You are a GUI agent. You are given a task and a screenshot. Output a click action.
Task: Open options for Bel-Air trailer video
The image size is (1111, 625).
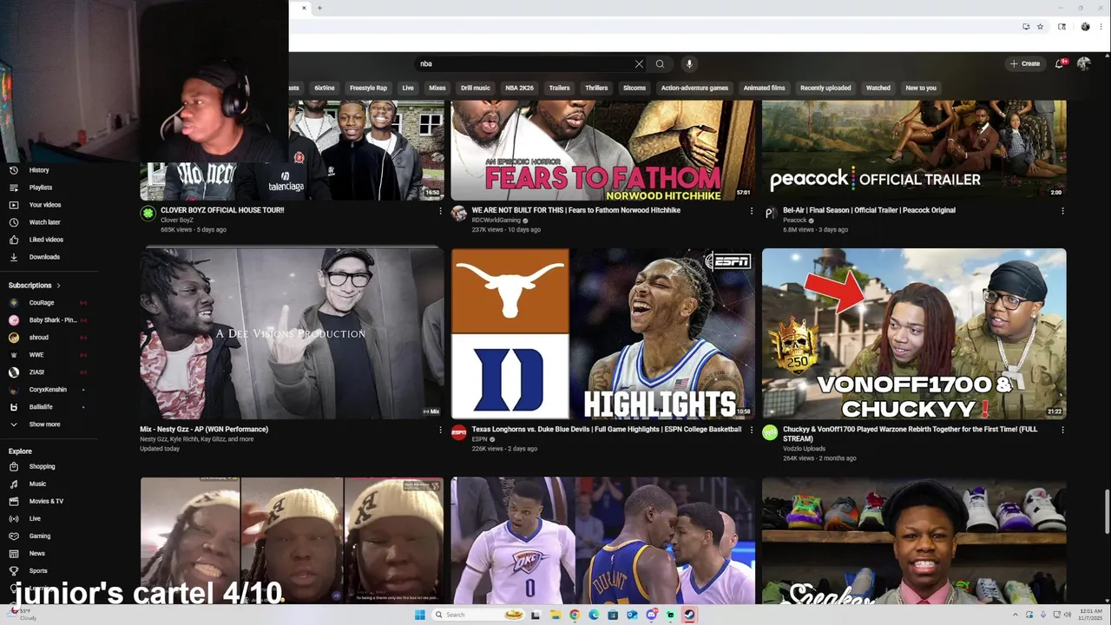[1062, 211]
